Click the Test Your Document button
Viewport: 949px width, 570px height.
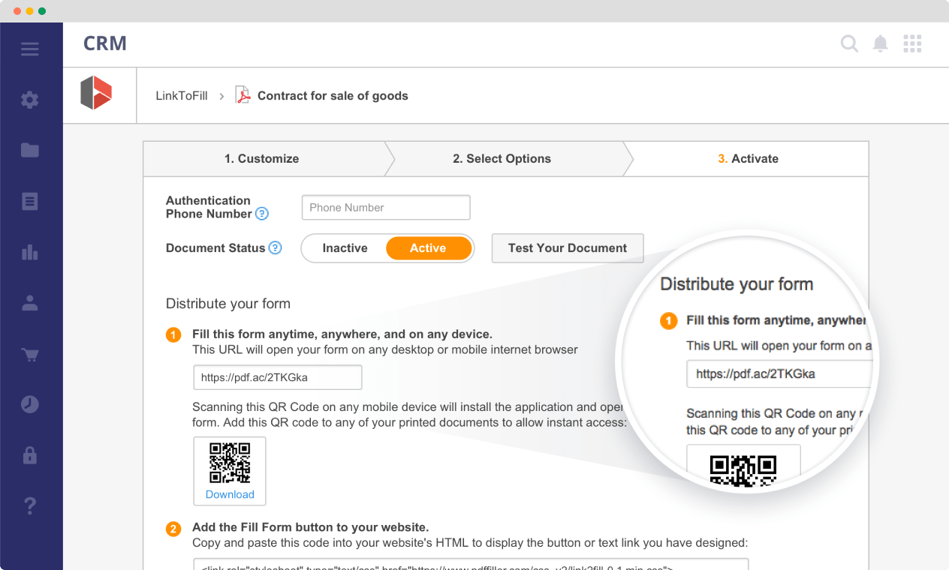[x=567, y=248]
